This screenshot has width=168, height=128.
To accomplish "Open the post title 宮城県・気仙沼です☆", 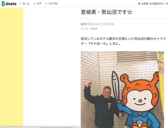I will 106,12.
